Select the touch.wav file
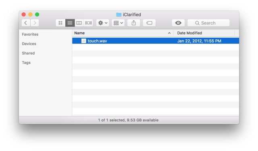 156,41
